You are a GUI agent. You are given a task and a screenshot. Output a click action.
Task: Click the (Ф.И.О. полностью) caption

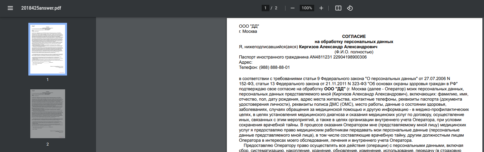(x=354, y=52)
